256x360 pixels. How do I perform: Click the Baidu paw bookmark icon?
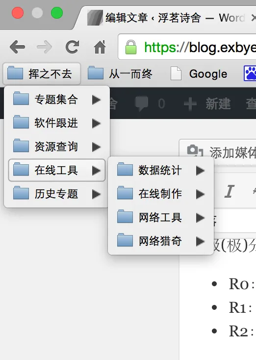(x=250, y=74)
